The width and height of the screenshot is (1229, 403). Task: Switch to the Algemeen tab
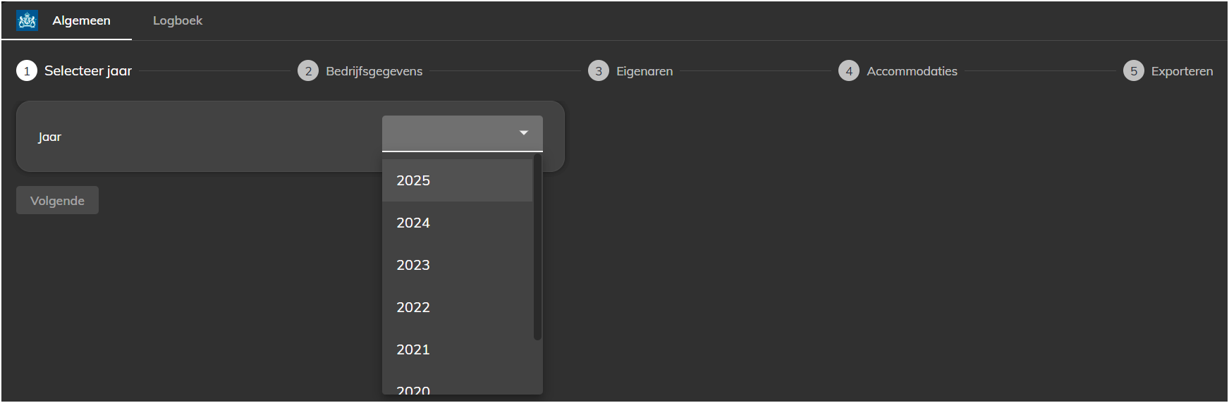click(81, 20)
